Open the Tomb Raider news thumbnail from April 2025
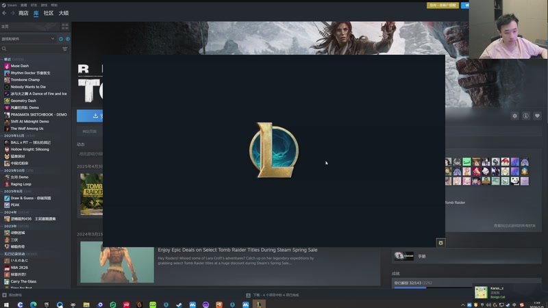This screenshot has height=308, width=548. click(92, 194)
